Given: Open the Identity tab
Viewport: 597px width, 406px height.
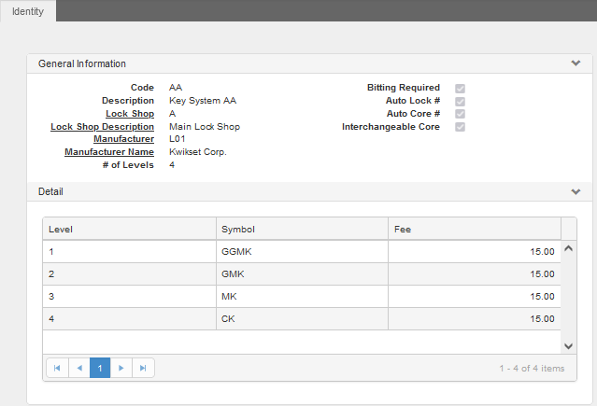Looking at the screenshot, I should 28,11.
